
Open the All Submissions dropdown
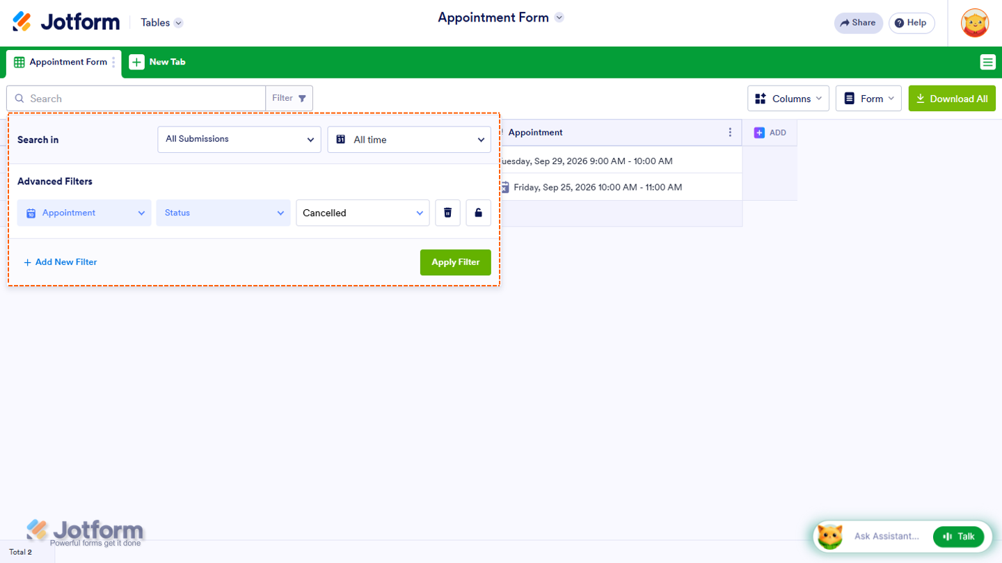[x=239, y=140]
